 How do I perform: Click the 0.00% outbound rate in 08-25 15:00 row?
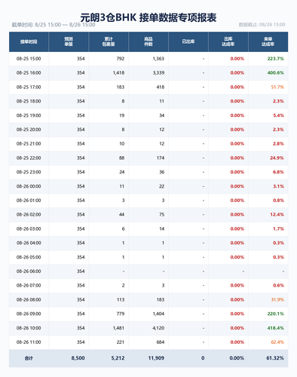[x=237, y=59]
